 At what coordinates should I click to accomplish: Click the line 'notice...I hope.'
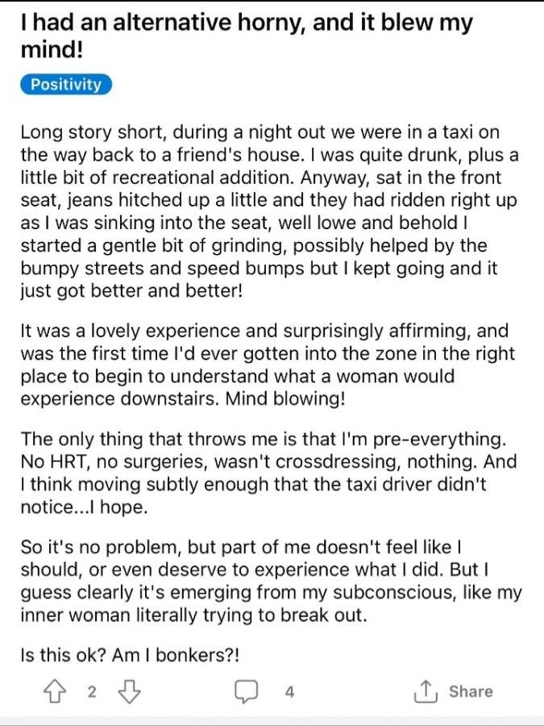[84, 507]
